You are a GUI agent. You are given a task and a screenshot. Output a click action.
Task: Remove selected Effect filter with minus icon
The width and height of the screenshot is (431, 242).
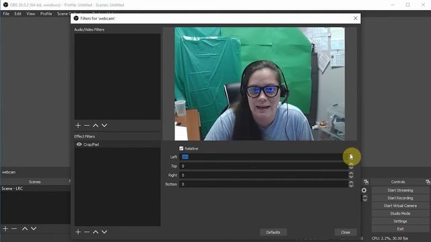[87, 232]
